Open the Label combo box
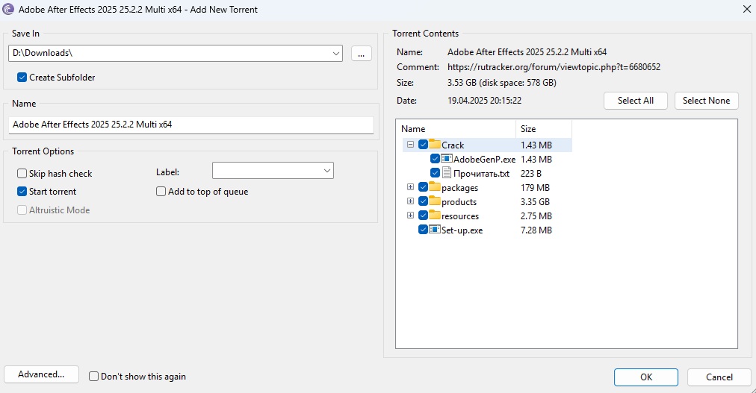Image resolution: width=756 pixels, height=393 pixels. [326, 172]
